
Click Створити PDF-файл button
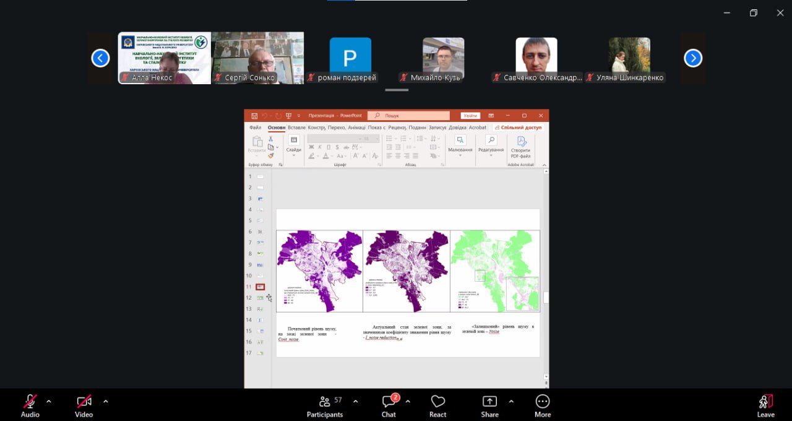(521, 146)
